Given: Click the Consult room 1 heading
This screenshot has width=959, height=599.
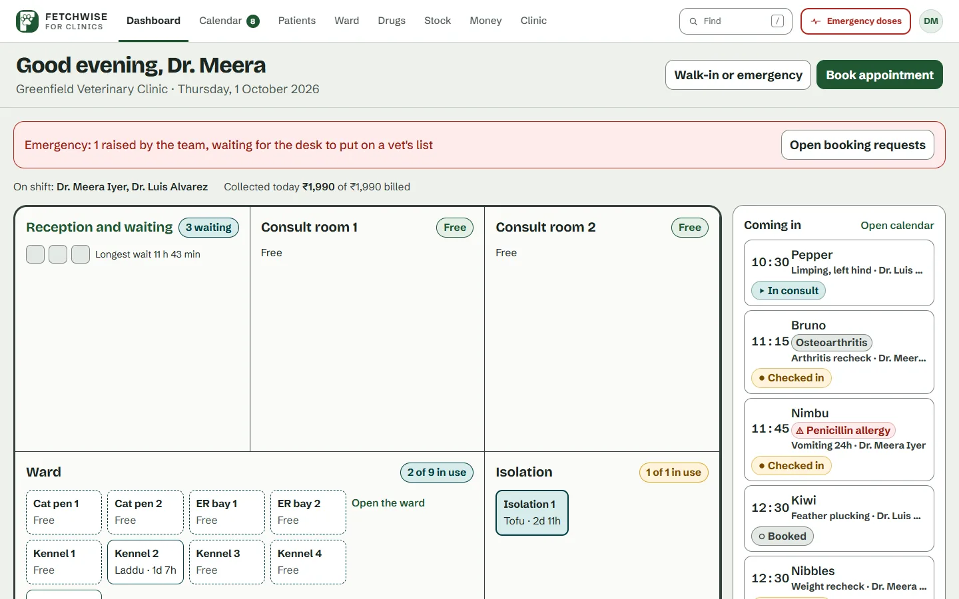Looking at the screenshot, I should (x=309, y=227).
